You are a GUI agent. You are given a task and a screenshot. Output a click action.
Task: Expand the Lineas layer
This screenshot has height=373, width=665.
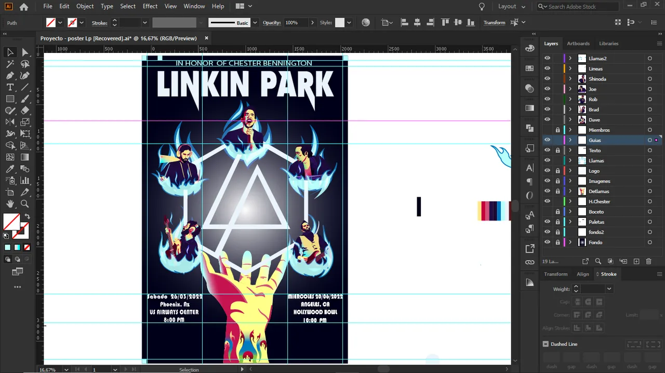(x=570, y=69)
